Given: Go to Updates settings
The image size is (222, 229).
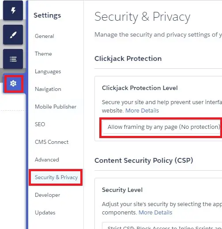Looking at the screenshot, I should pos(45,213).
